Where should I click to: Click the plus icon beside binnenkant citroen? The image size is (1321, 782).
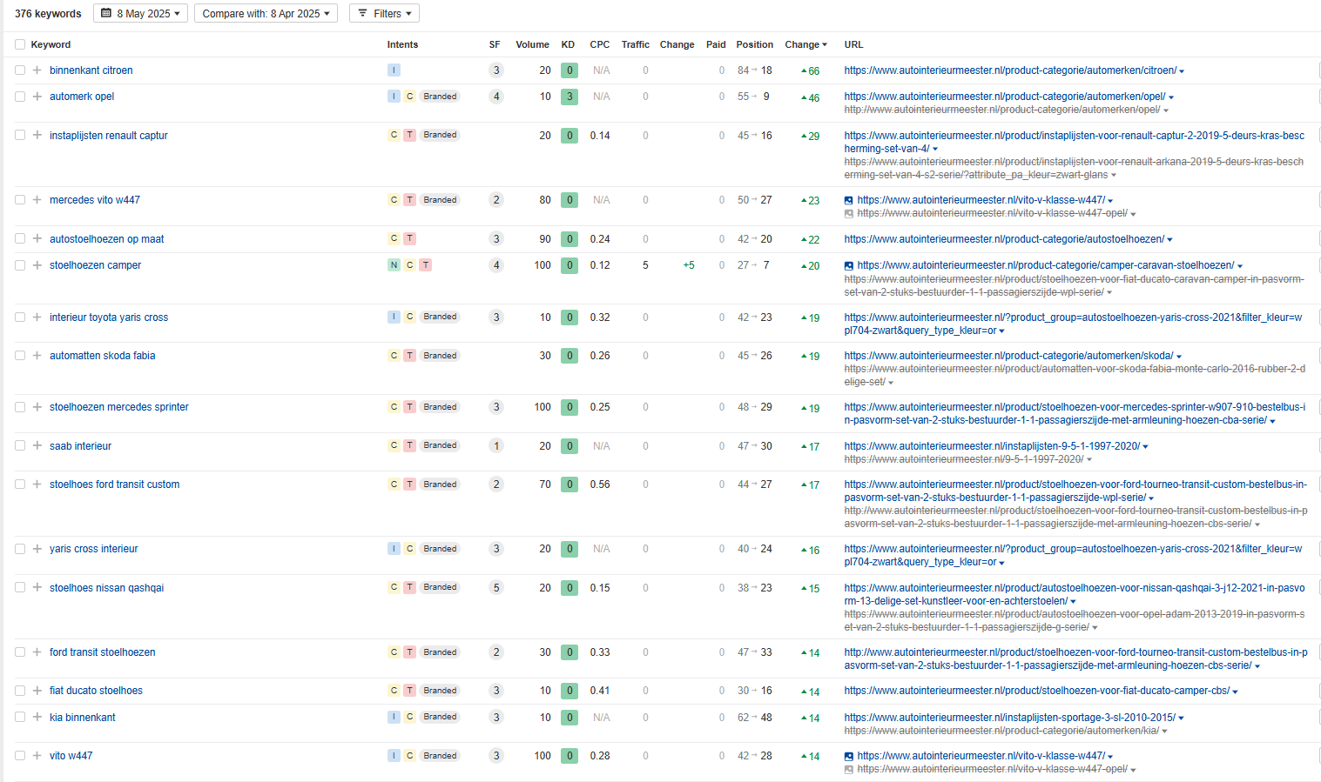[37, 70]
